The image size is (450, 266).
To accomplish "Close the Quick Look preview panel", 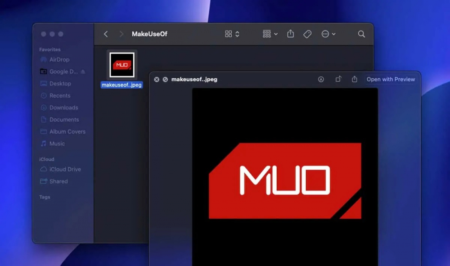I will click(x=157, y=79).
